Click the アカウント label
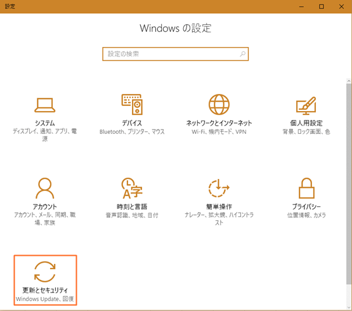 click(x=45, y=206)
